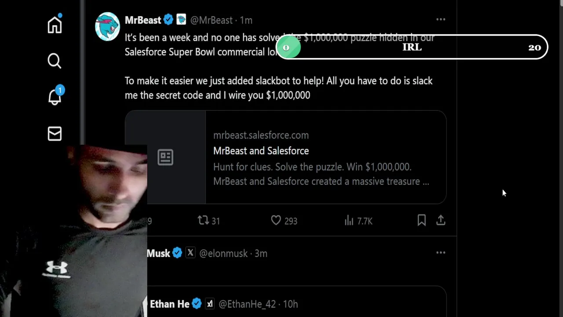This screenshot has width=563, height=317.
Task: Click the MrBeast display name
Action: click(x=143, y=20)
